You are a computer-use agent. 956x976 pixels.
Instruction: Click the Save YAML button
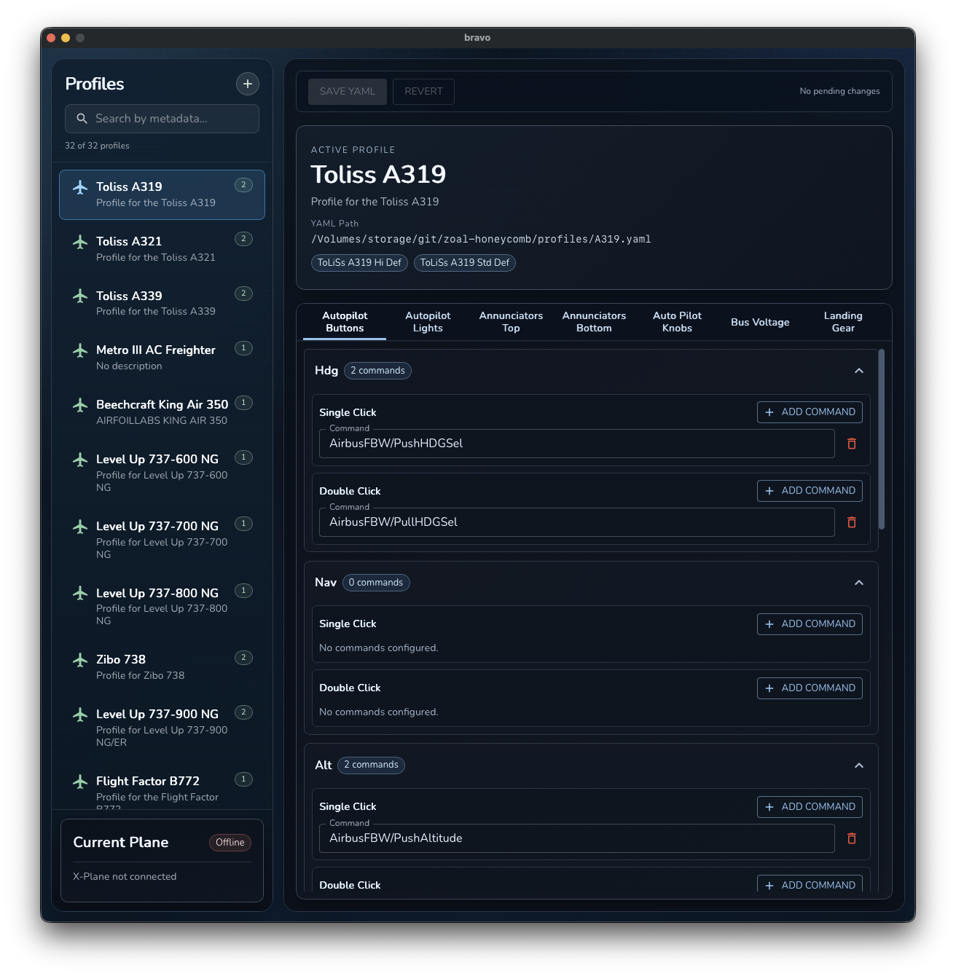(347, 91)
